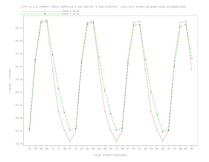Select the PARM=F_MEAN legend label
This screenshot has width=209, height=162.
70,14
